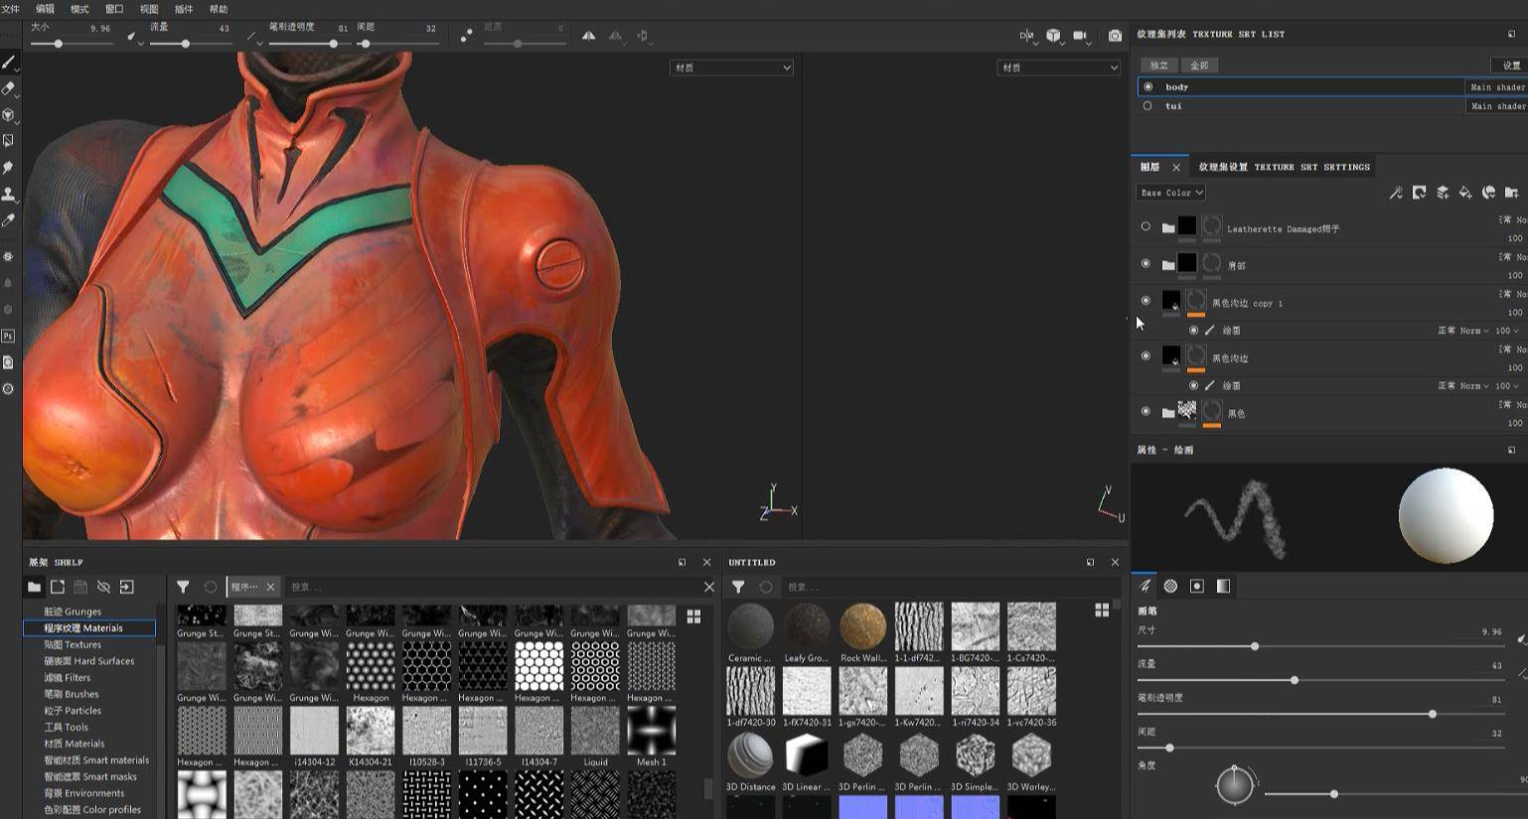The width and height of the screenshot is (1528, 819).
Task: Open the 插件 menu
Action: click(x=184, y=9)
